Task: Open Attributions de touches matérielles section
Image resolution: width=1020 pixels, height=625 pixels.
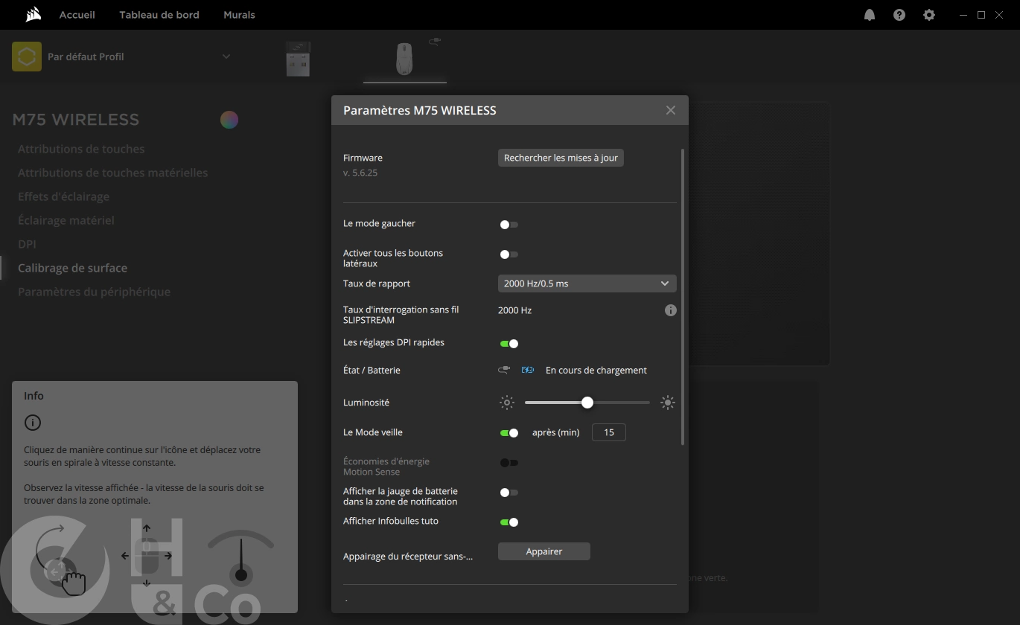Action: 112,173
